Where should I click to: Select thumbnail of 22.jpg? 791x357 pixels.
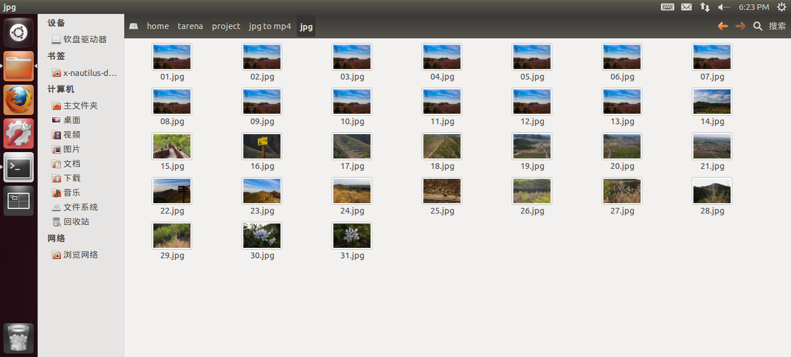pos(172,191)
